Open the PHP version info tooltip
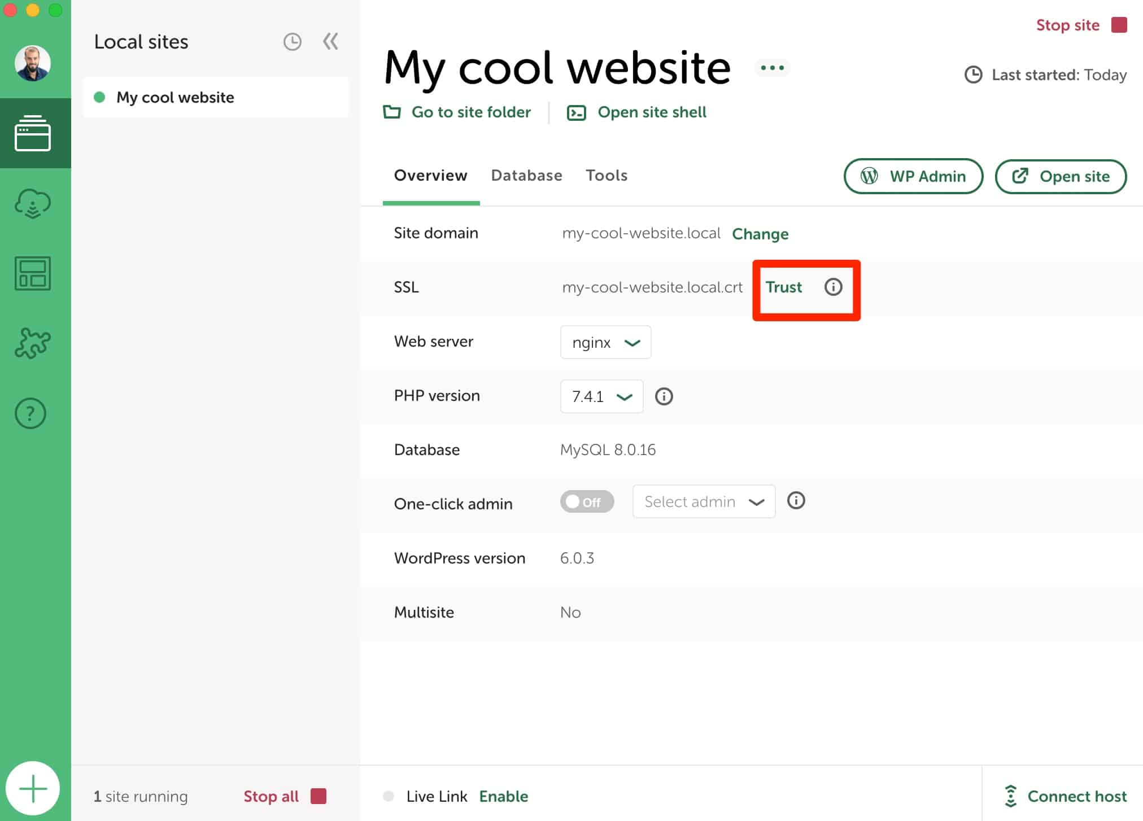This screenshot has height=821, width=1143. pyautogui.click(x=664, y=396)
